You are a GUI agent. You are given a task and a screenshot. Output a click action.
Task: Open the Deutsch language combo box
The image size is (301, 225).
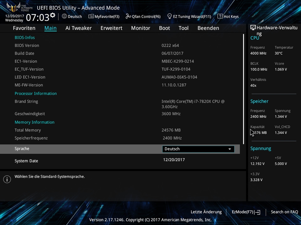point(198,149)
